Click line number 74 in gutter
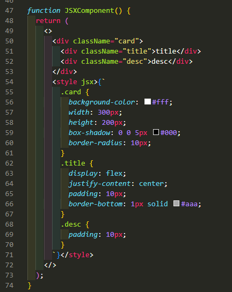The image size is (232, 292). 9,286
